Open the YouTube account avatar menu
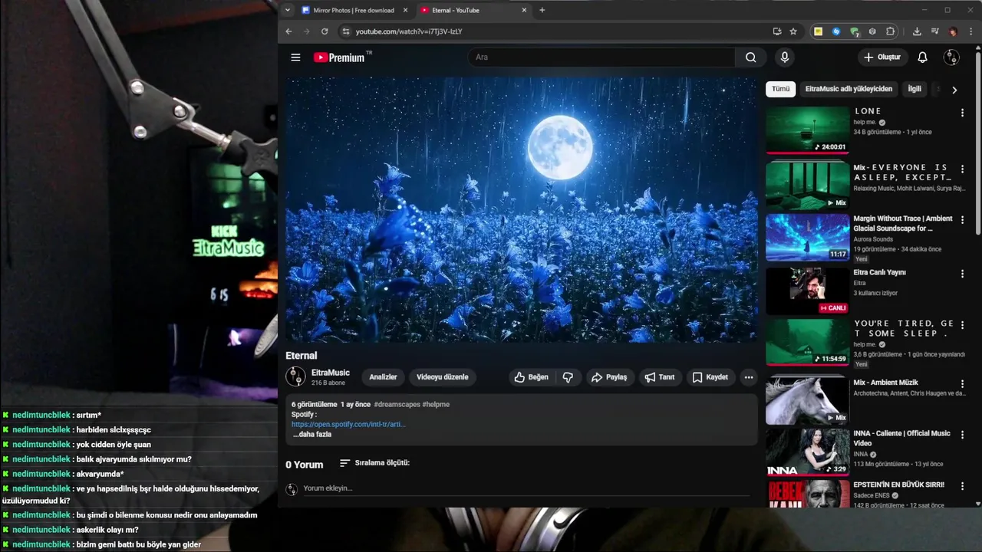 click(951, 58)
